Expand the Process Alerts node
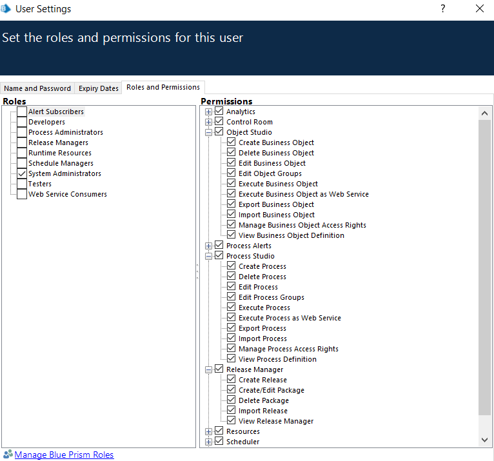Viewport: 494px width, 461px height. coord(208,246)
